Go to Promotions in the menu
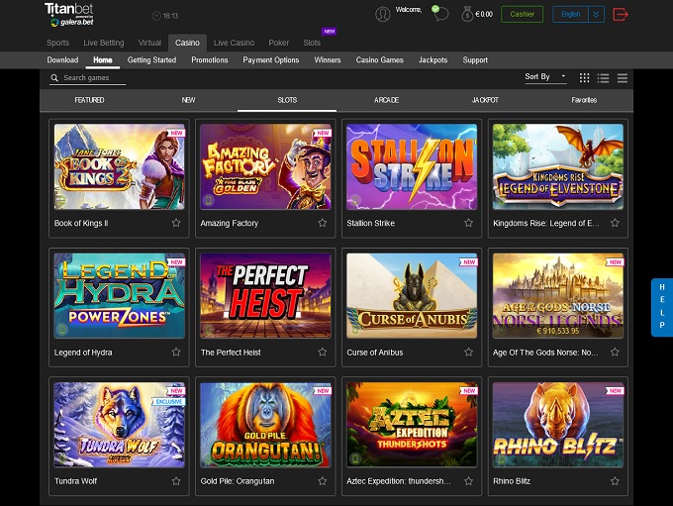Viewport: 673px width, 506px height. (x=209, y=59)
